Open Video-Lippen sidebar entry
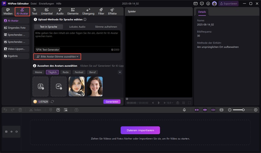Image resolution: width=261 pixels, height=153 pixels. pyautogui.click(x=16, y=49)
